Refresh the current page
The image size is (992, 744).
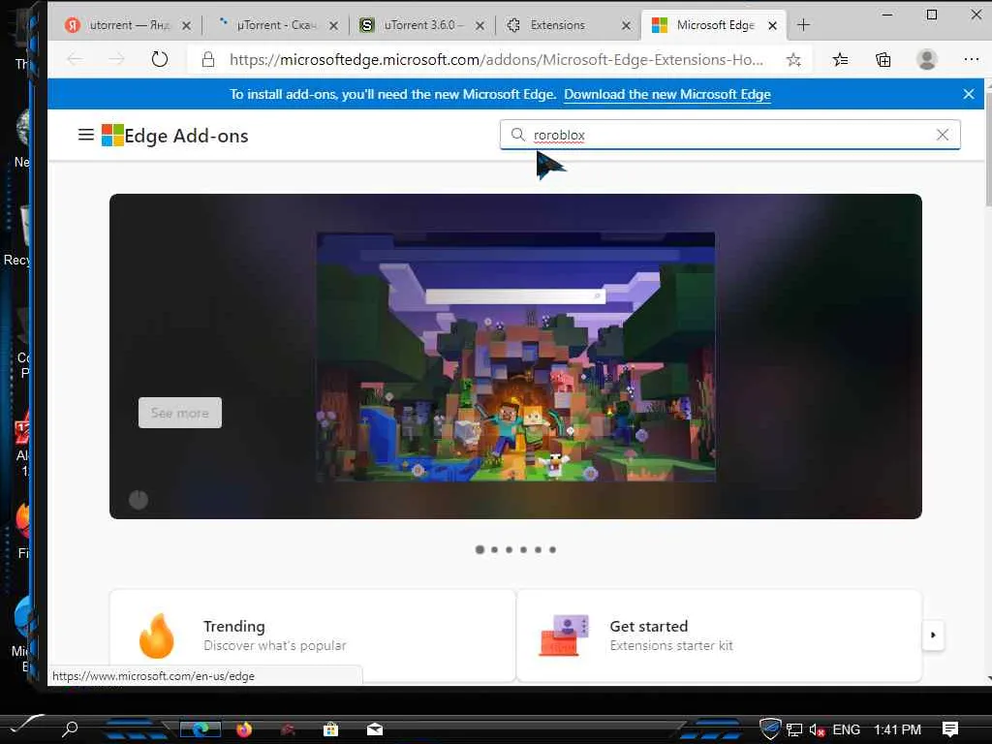(160, 59)
